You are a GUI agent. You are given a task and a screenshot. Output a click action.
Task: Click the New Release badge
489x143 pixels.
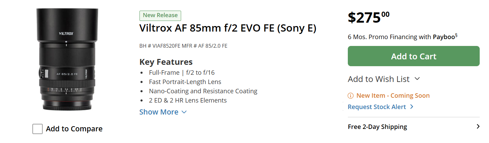[x=160, y=15]
